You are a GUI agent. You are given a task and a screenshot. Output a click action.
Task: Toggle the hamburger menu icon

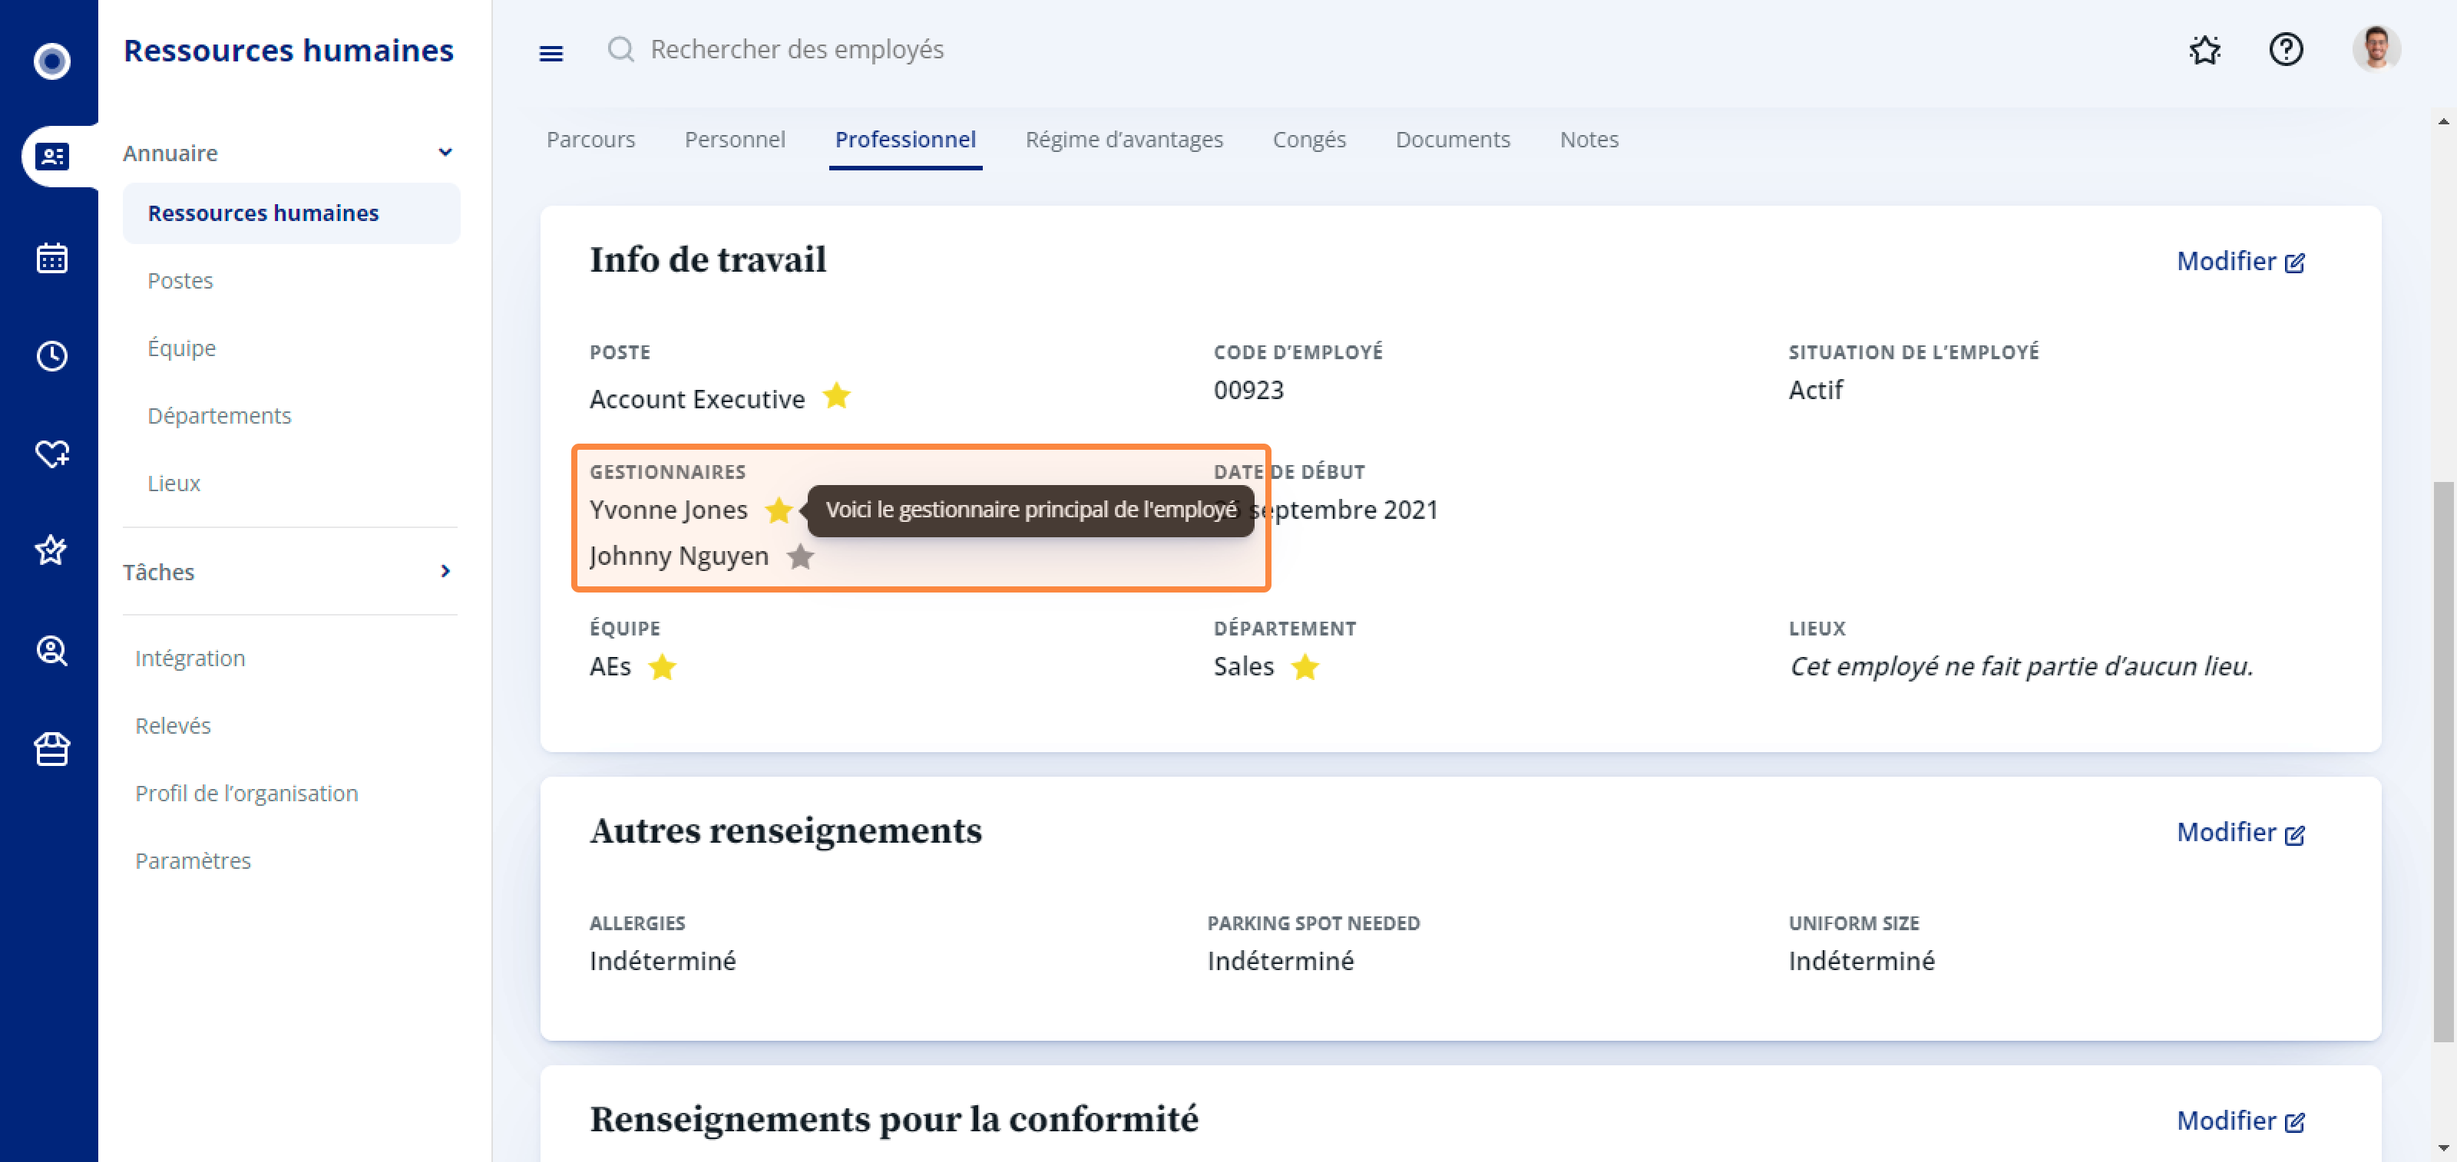[551, 54]
